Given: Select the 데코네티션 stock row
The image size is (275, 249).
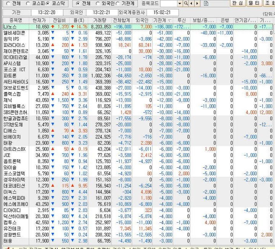Looking at the screenshot, I should [138, 186].
